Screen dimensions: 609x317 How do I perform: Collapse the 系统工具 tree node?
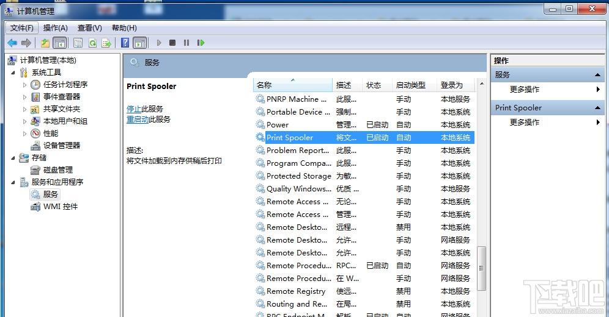[x=13, y=73]
